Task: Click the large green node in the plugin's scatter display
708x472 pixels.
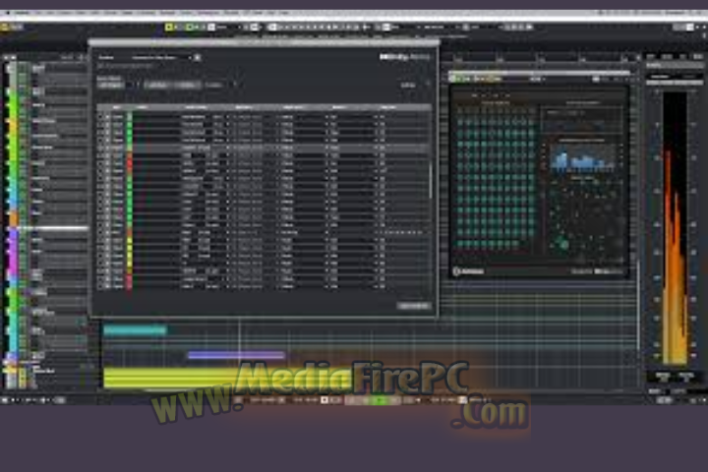Action: 563,244
